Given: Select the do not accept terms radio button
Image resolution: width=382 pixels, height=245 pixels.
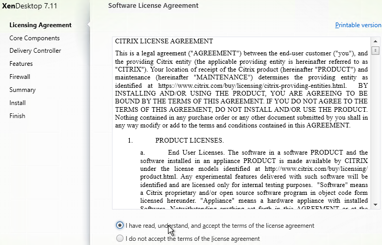Looking at the screenshot, I should 120,238.
